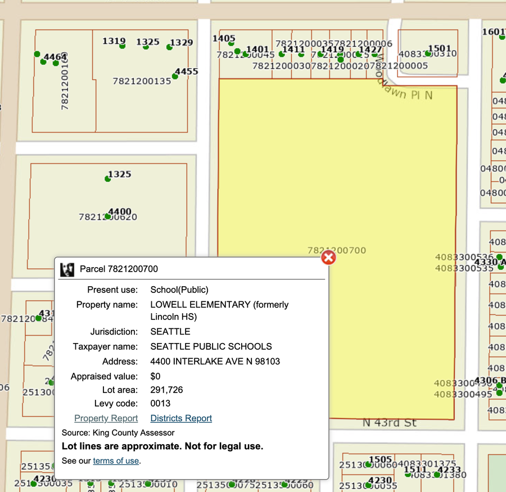
Task: Click the green dot for address 1319
Action: [x=123, y=46]
